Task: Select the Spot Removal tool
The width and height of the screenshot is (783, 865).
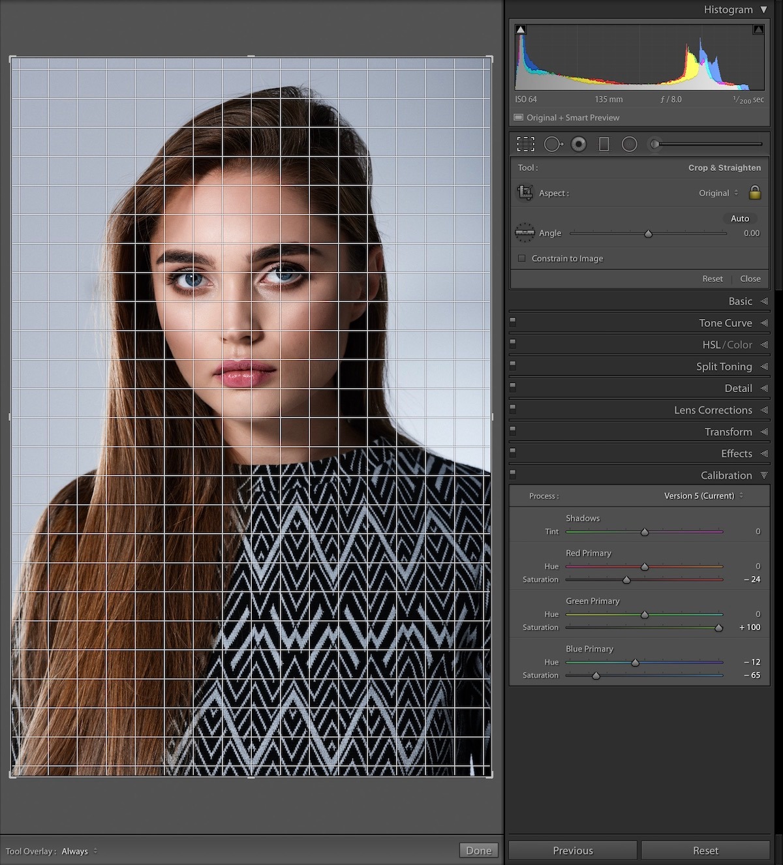Action: 553,144
